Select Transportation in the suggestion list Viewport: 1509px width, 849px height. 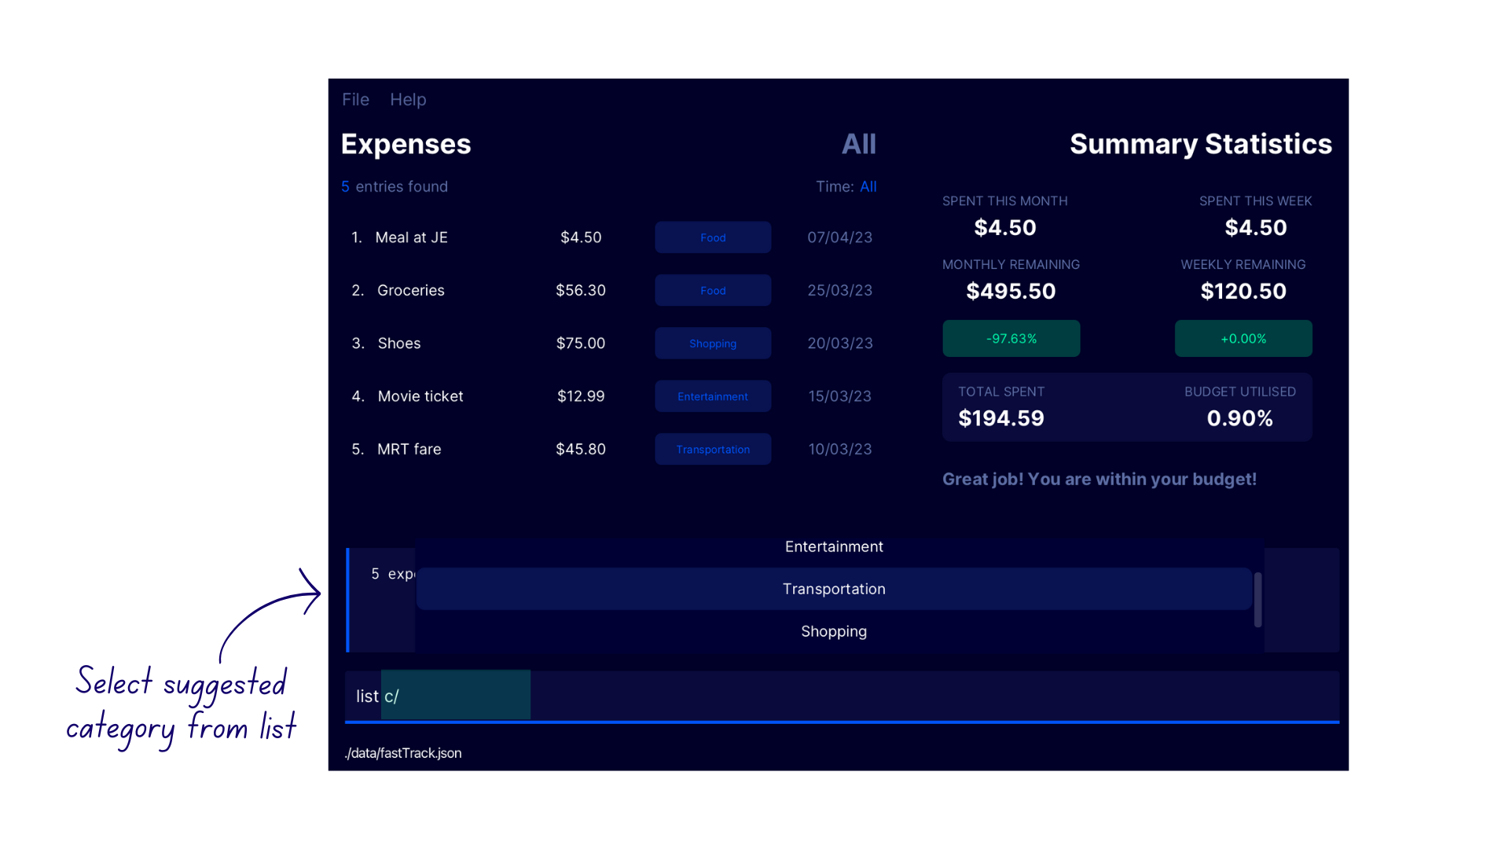pos(834,589)
